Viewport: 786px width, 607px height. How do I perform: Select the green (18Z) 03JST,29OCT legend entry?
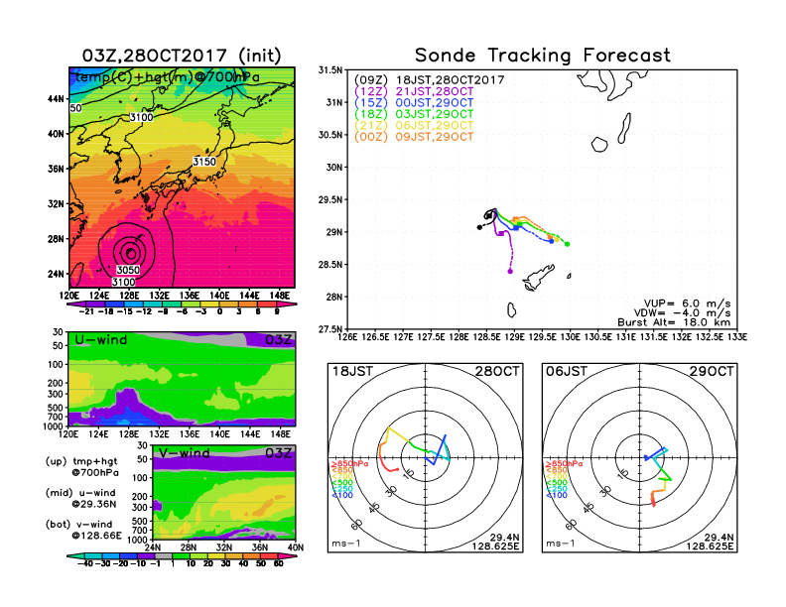(414, 114)
